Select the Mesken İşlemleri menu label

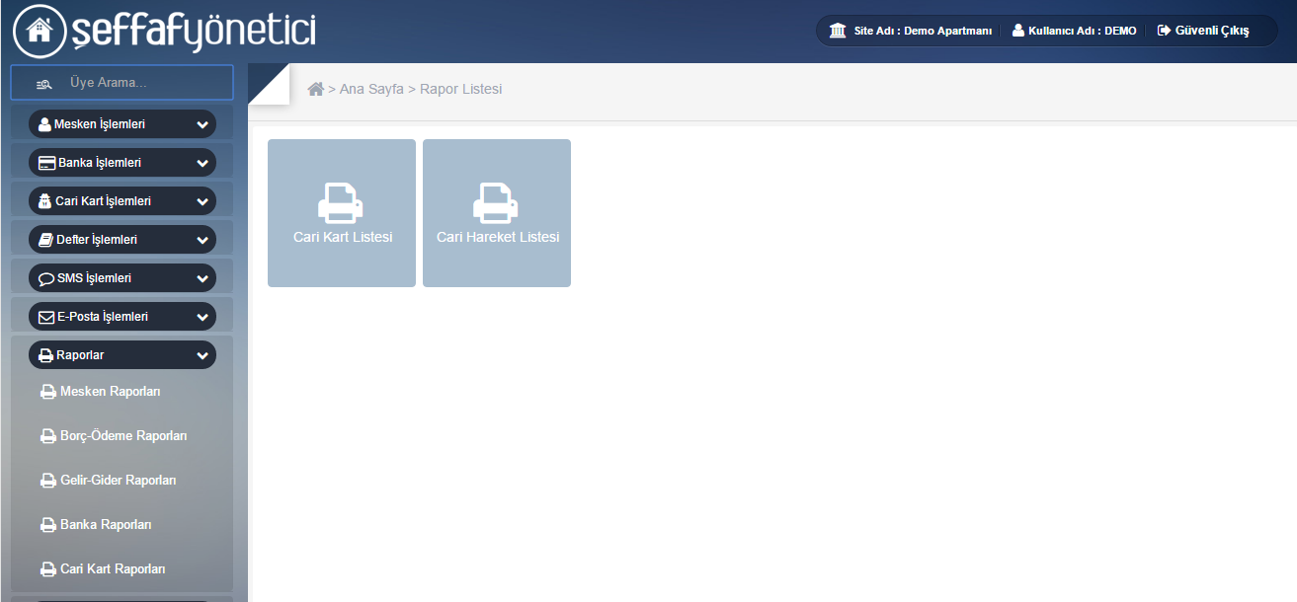[100, 124]
